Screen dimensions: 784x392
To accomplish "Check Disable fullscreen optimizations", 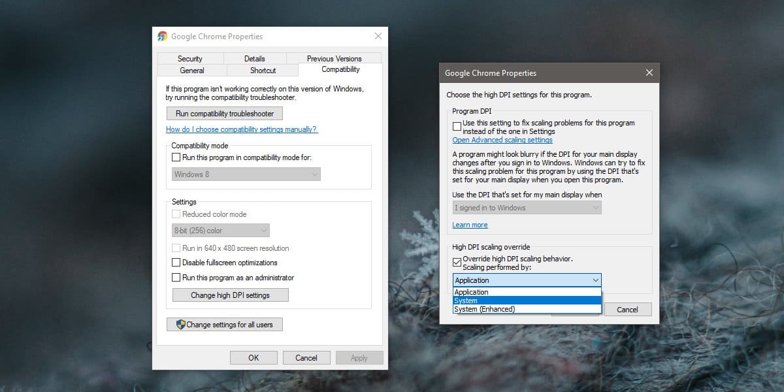I will tap(176, 263).
